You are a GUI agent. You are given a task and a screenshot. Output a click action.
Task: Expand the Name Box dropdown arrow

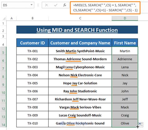tap(32, 5)
